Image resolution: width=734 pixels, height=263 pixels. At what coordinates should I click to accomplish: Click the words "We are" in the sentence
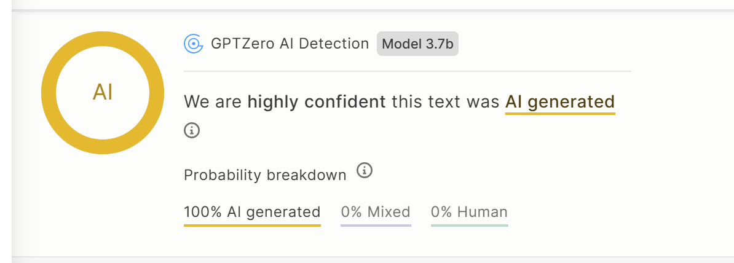coord(213,101)
